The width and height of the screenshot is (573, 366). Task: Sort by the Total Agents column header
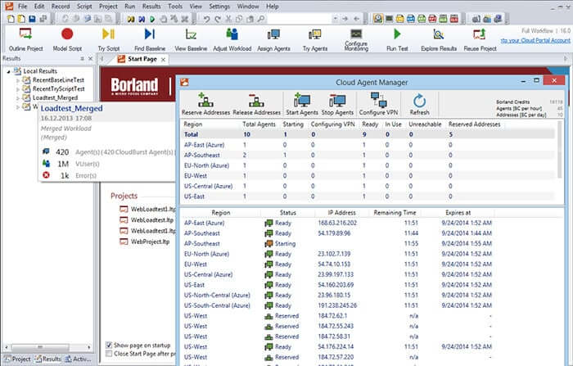(x=259, y=124)
